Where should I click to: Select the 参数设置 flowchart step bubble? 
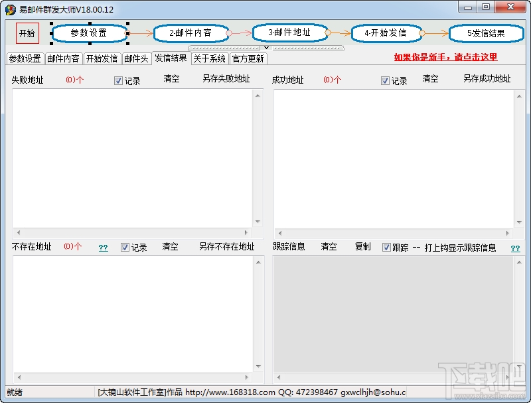90,33
